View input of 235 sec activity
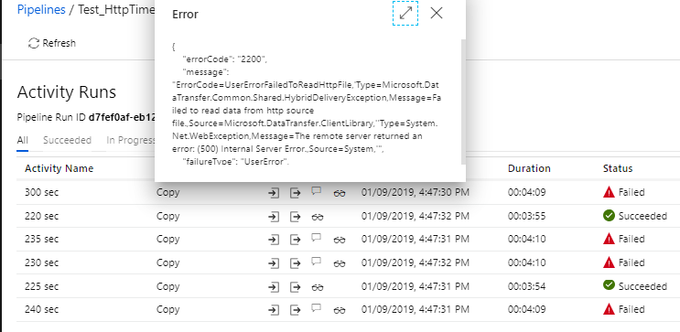This screenshot has width=680, height=332. (x=274, y=240)
